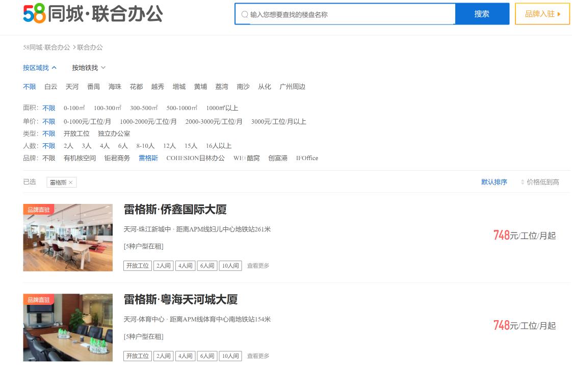This screenshot has width=572, height=365.
Task: Open the 雷格斯·侨鑫国际大厦 listing
Action: (x=175, y=210)
